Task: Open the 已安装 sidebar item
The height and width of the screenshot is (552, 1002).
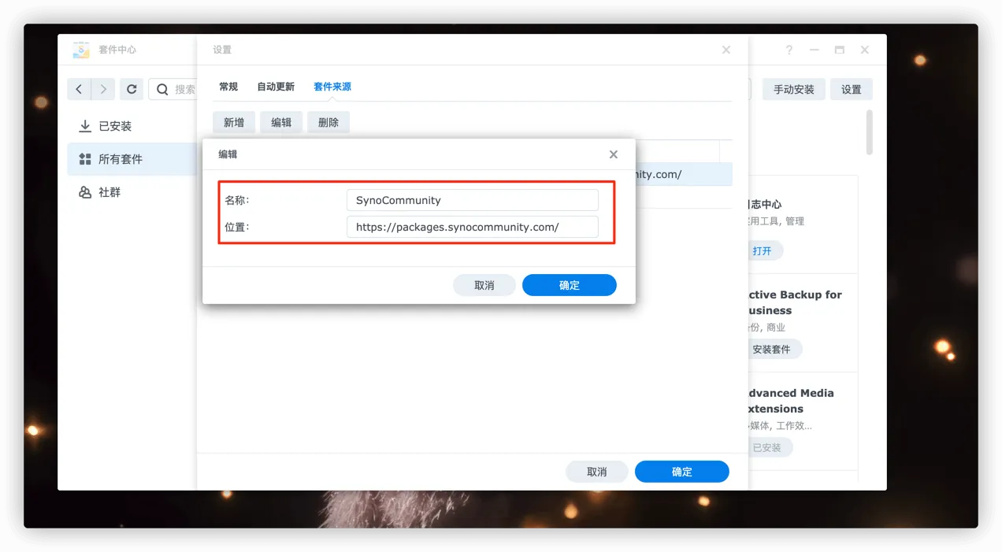Action: pyautogui.click(x=132, y=126)
